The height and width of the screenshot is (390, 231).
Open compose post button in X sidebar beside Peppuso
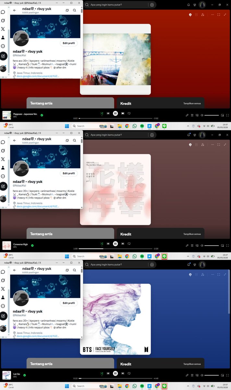[3, 56]
